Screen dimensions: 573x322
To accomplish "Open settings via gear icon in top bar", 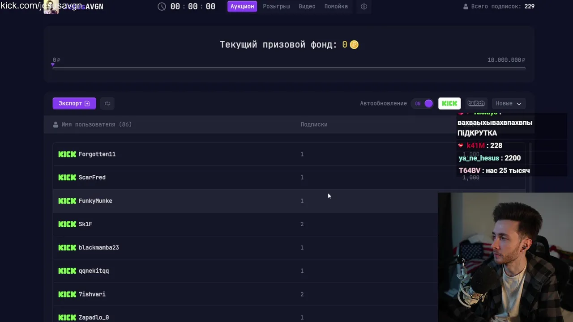I will 364,7.
